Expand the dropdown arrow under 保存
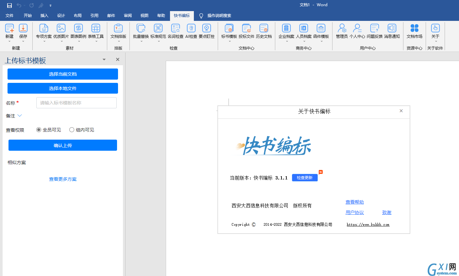This screenshot has width=459, height=276. pyautogui.click(x=23, y=41)
